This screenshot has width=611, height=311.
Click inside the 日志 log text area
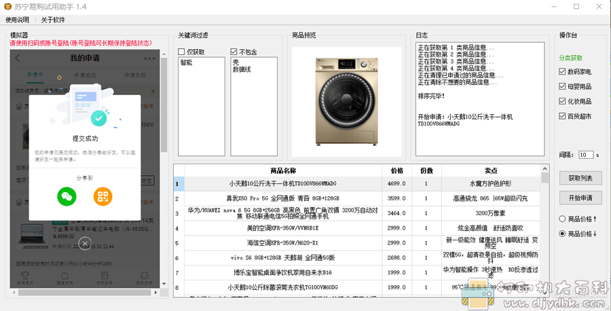pyautogui.click(x=480, y=99)
